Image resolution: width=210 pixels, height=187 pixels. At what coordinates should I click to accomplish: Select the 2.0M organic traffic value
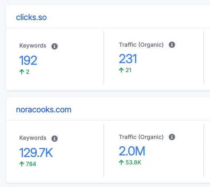(x=132, y=151)
